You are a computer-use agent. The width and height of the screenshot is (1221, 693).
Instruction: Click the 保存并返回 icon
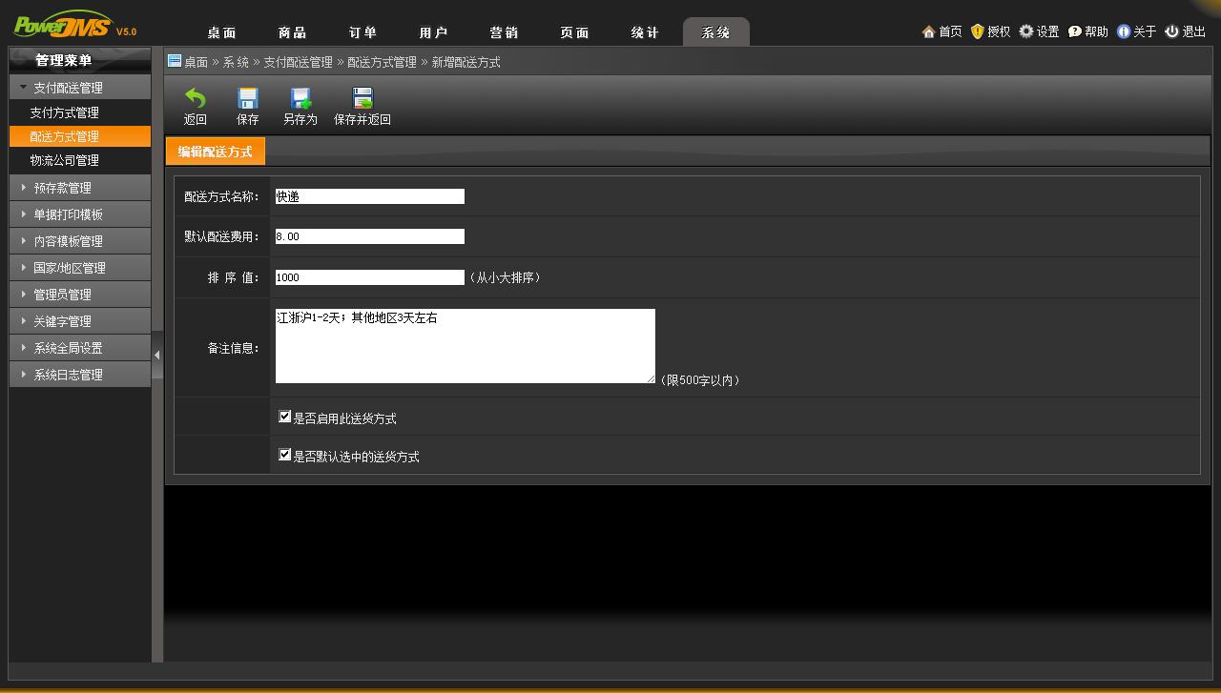pos(362,98)
